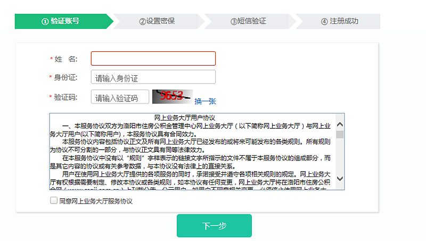This screenshot has width=426, height=241.
Task: Click the captcha image showing 9653
Action: (171, 97)
